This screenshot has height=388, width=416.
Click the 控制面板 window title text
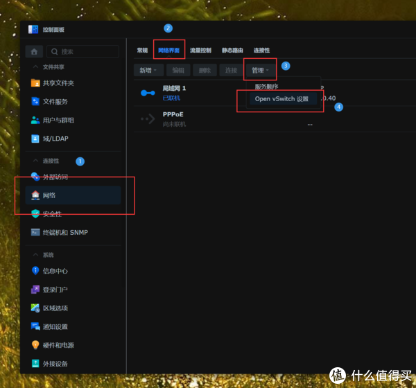click(53, 29)
